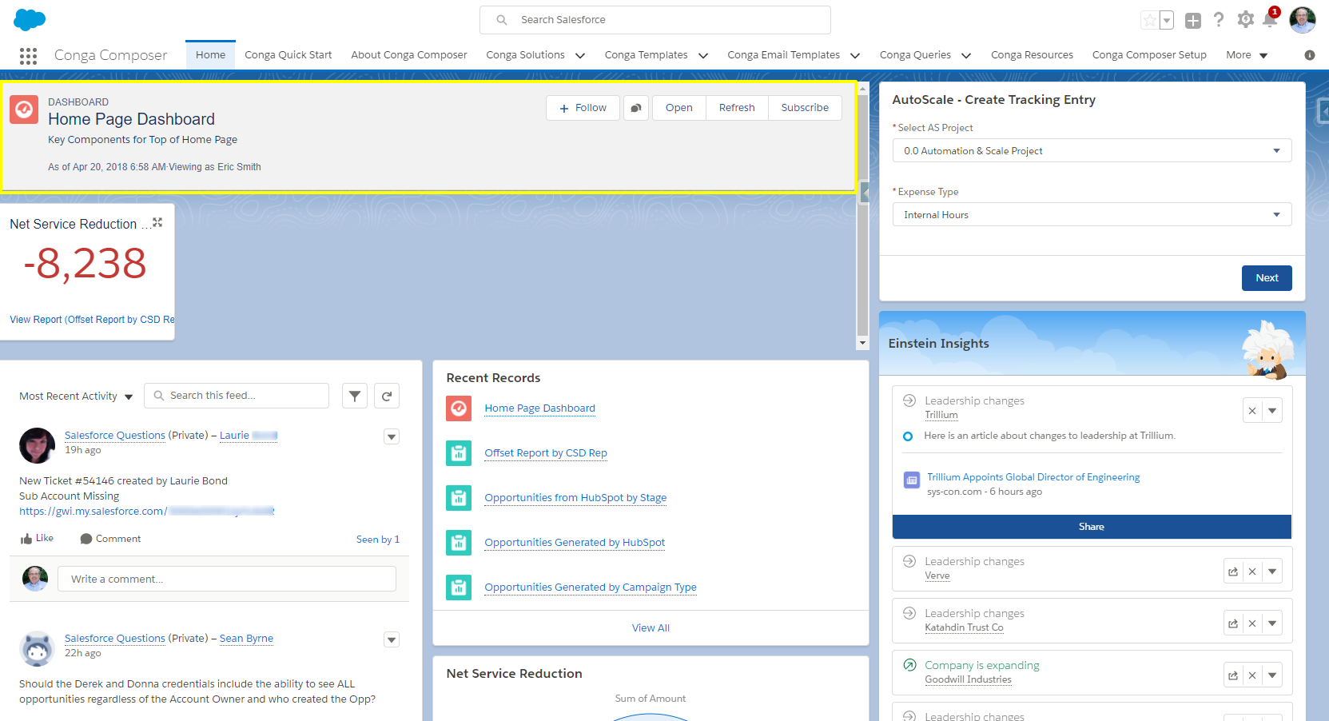Dismiss the Trillium insight with X
This screenshot has height=721, width=1329.
1252,411
